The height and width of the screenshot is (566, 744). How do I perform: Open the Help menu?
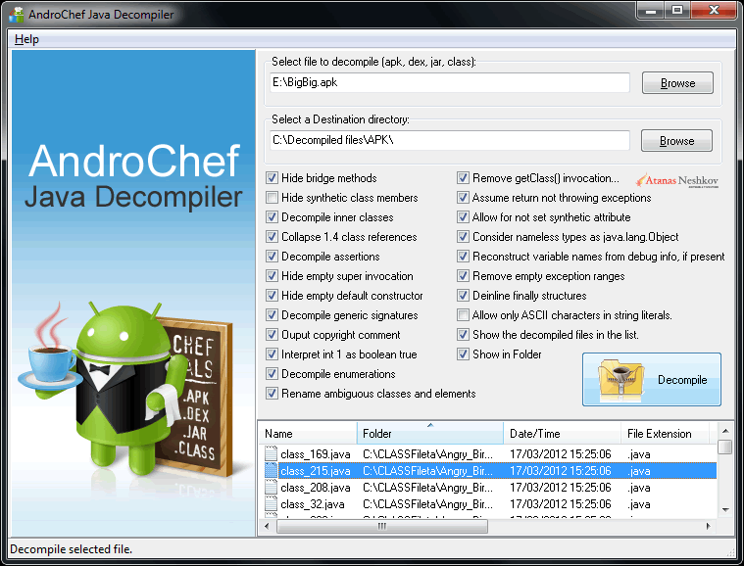click(26, 39)
